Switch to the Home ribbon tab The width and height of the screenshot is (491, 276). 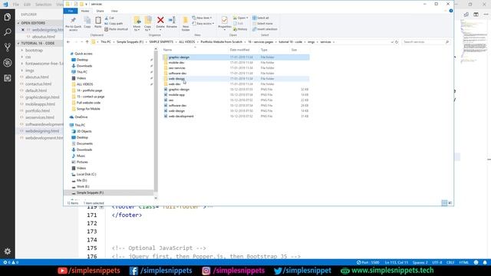pos(85,11)
